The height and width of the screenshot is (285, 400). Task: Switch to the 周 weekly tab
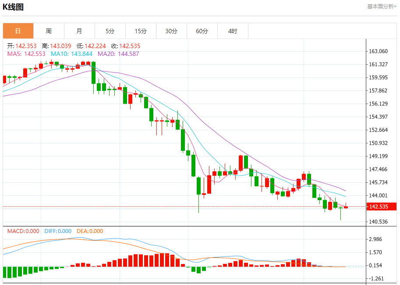click(49, 31)
